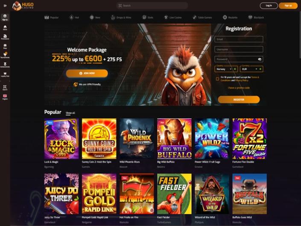Open the Home icon in sidebar
Screen dimensions: 301x226
[5, 28]
